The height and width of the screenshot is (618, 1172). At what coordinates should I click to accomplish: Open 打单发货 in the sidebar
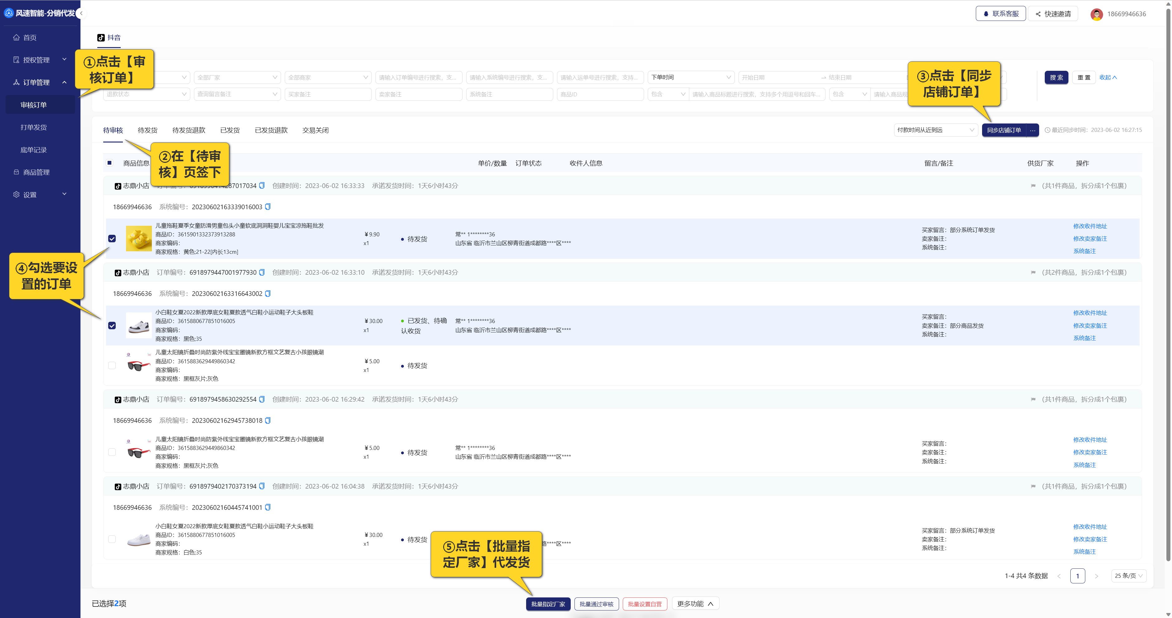pyautogui.click(x=34, y=127)
